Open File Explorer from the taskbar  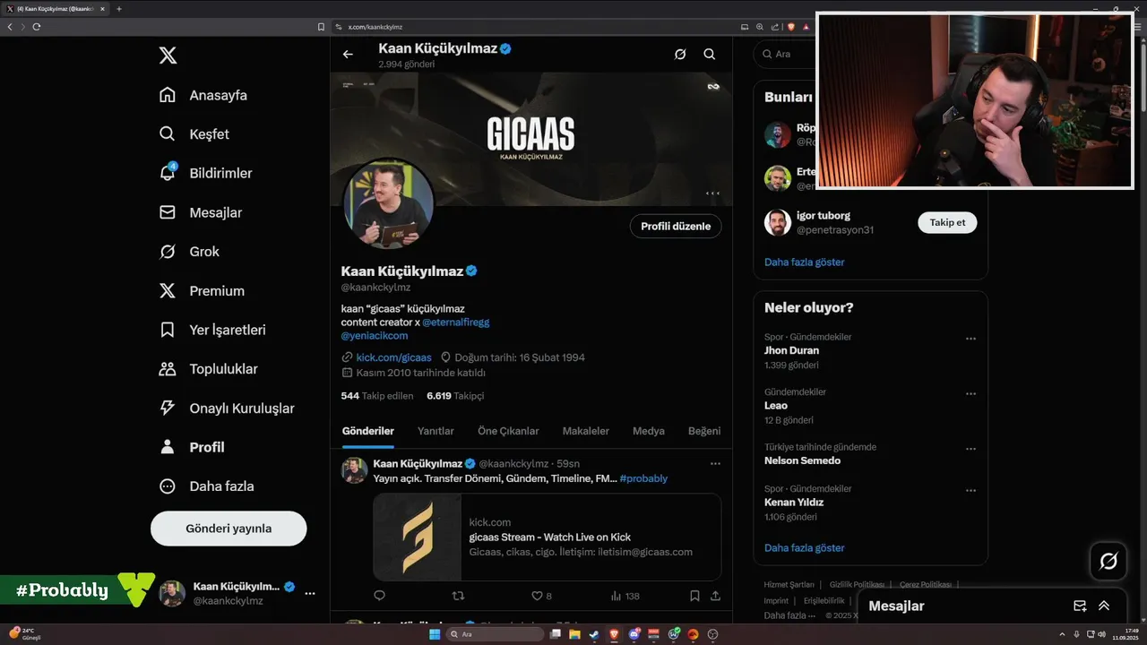574,634
